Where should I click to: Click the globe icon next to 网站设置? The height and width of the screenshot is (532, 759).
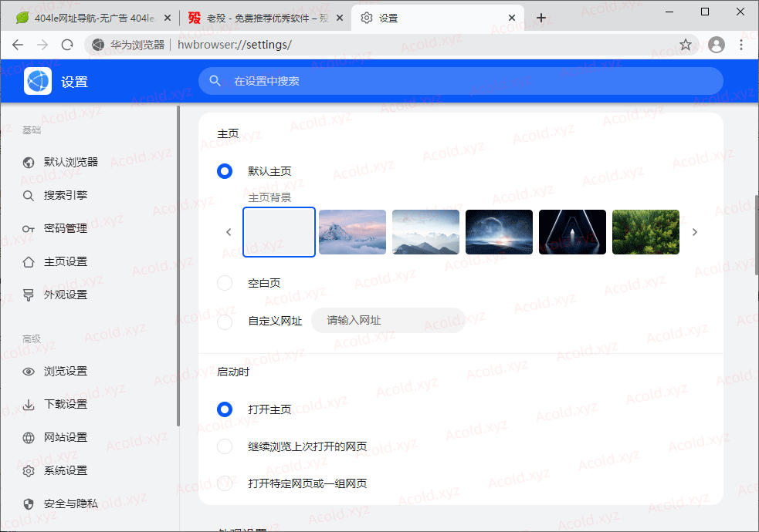click(29, 438)
